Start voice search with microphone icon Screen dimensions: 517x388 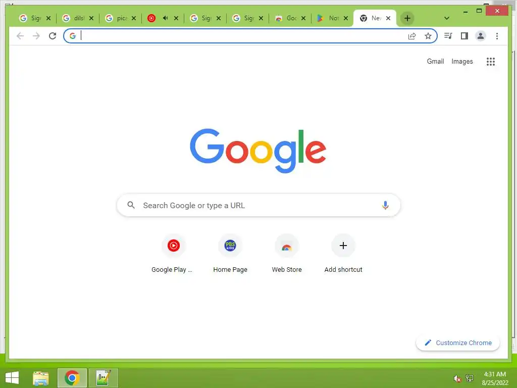(x=385, y=205)
